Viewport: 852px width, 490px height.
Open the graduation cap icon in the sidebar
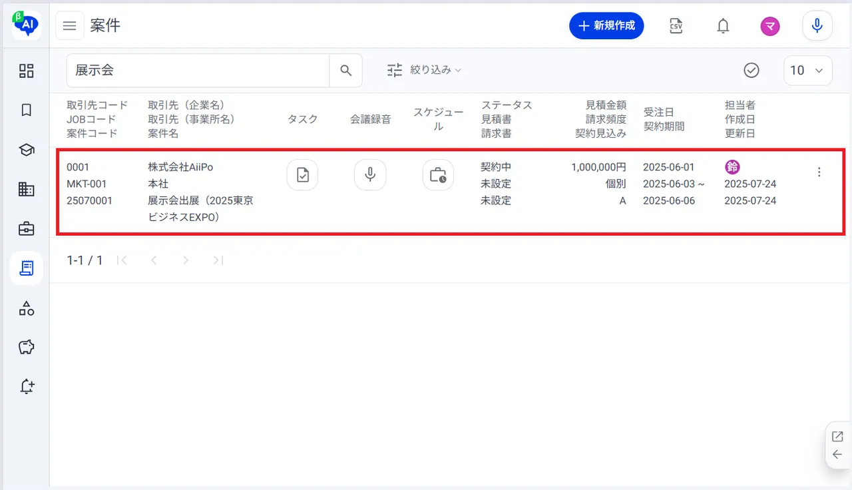click(x=27, y=150)
